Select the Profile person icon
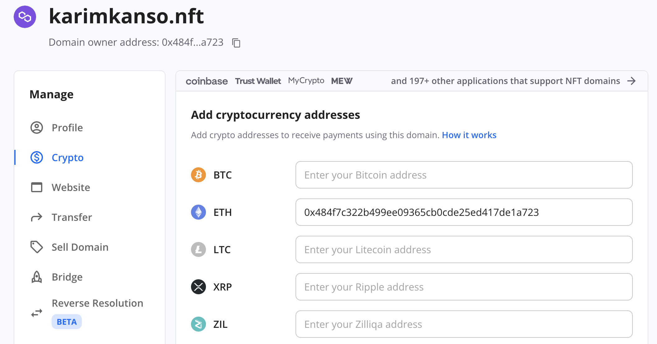The height and width of the screenshot is (344, 657). [x=36, y=128]
